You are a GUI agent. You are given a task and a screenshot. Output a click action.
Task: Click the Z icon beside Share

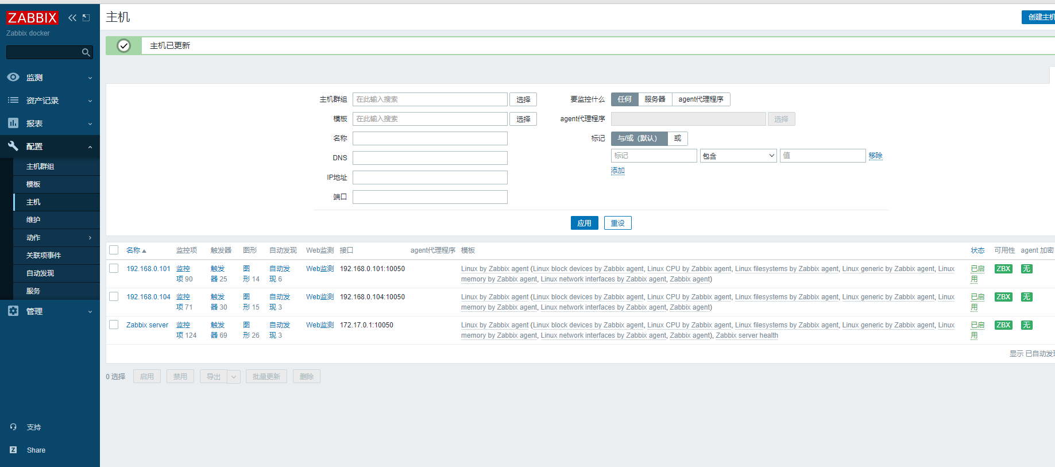(x=13, y=450)
